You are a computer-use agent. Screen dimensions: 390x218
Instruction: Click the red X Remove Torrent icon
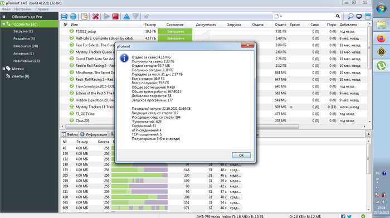pos(95,16)
